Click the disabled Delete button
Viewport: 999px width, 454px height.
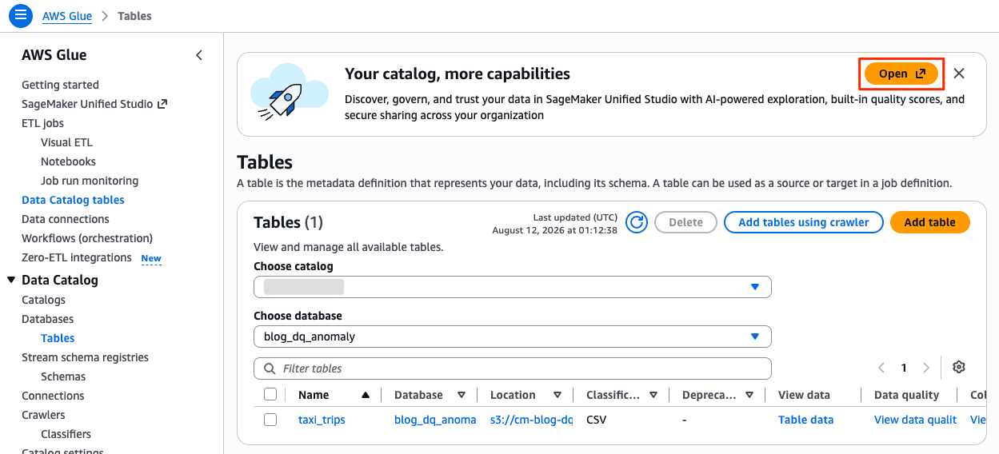[x=685, y=222]
